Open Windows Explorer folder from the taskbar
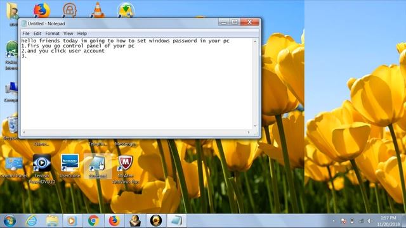Screen dimensions: 406x228 [x=52, y=221]
